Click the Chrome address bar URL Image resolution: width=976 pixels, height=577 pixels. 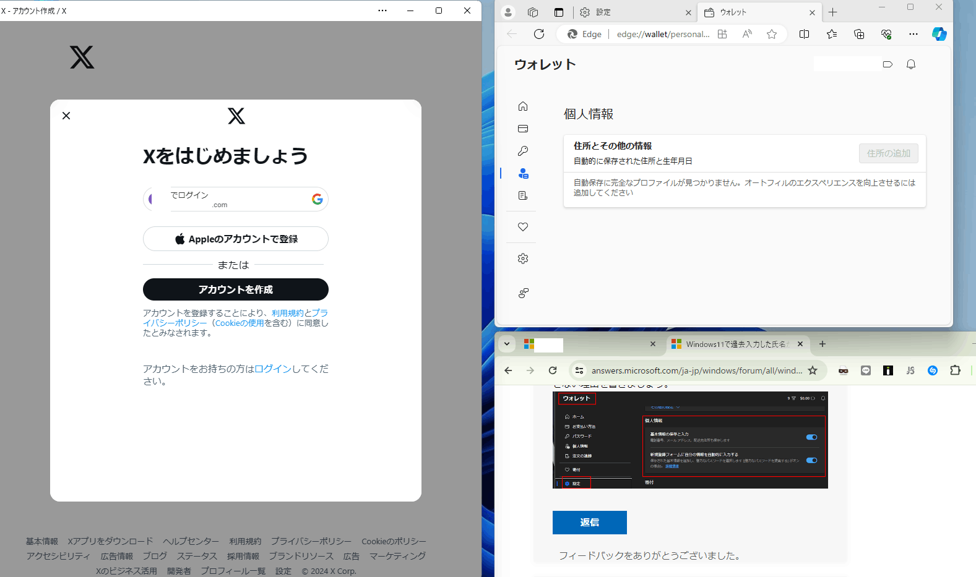click(x=696, y=370)
